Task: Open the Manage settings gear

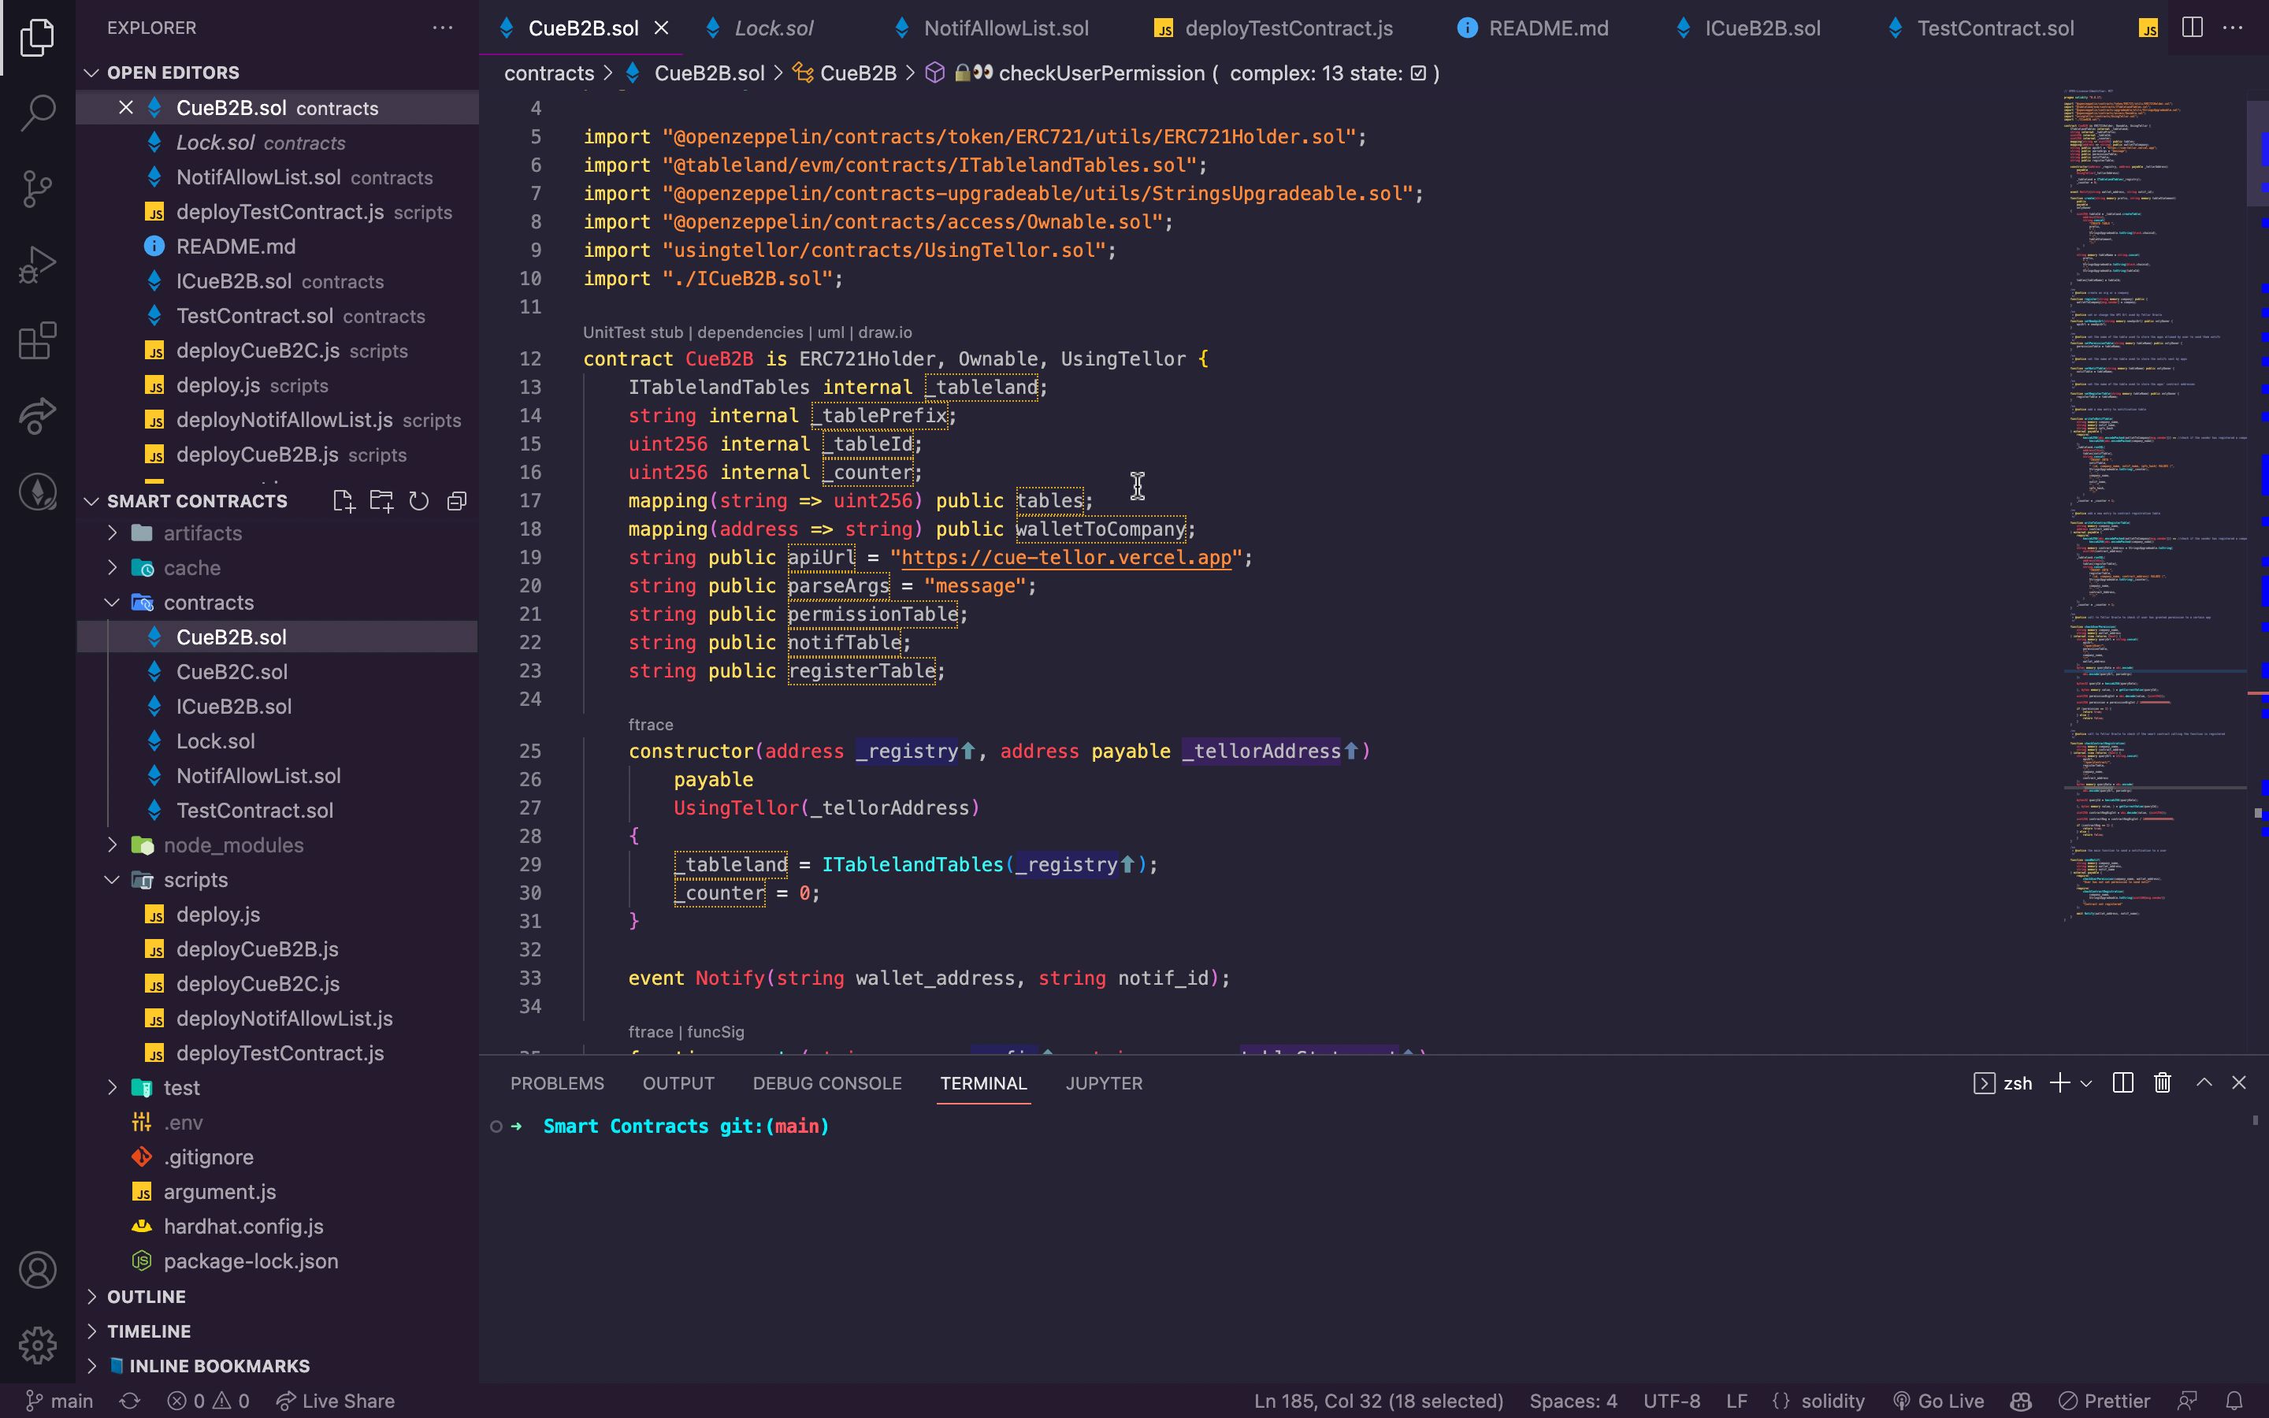Action: (x=38, y=1345)
